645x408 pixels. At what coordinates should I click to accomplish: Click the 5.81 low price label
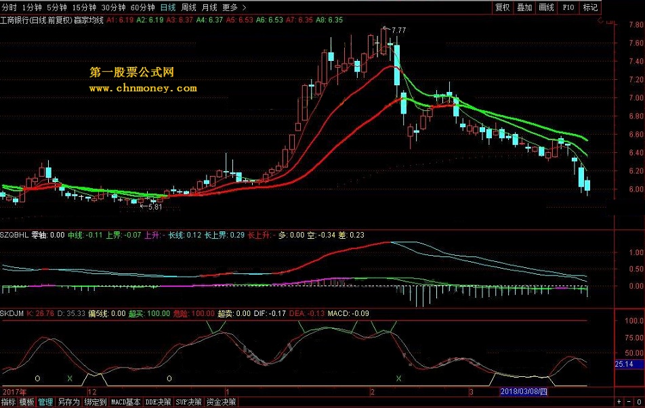click(x=155, y=207)
